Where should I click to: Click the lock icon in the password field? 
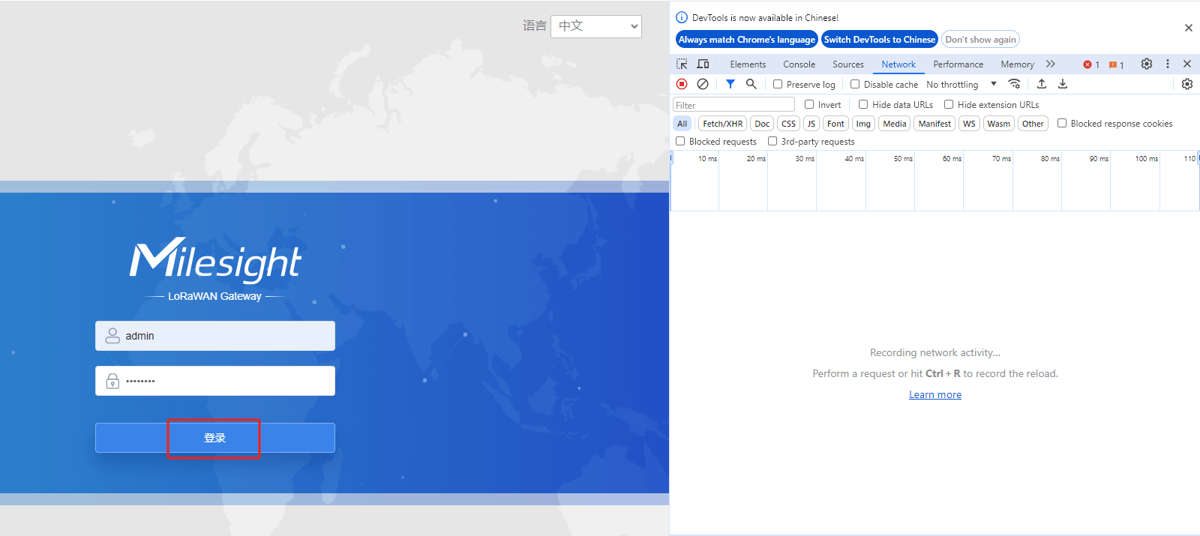pyautogui.click(x=112, y=381)
